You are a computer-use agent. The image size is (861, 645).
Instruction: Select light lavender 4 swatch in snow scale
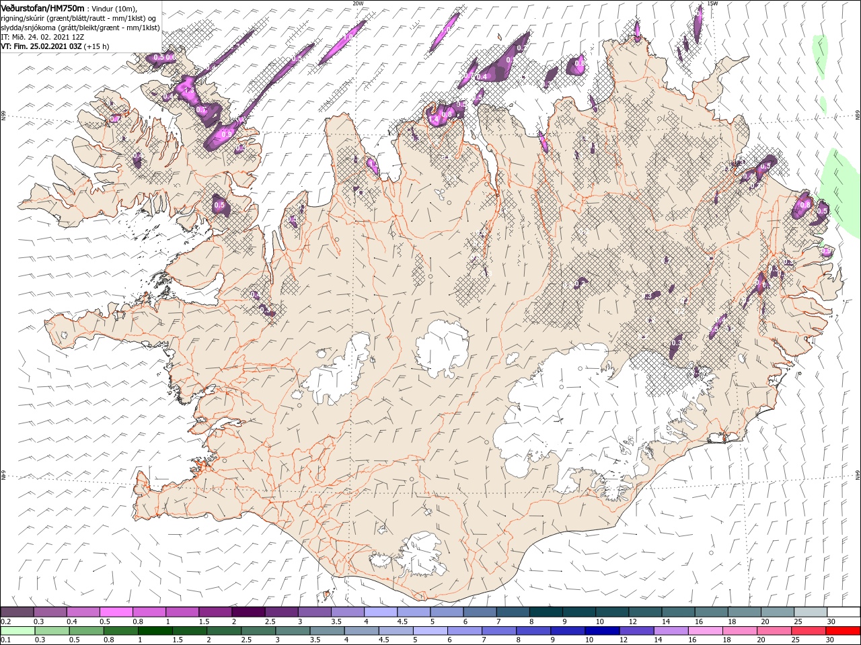pyautogui.click(x=379, y=612)
